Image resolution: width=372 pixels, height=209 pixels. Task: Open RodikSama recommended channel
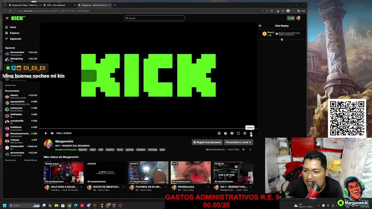(21, 128)
